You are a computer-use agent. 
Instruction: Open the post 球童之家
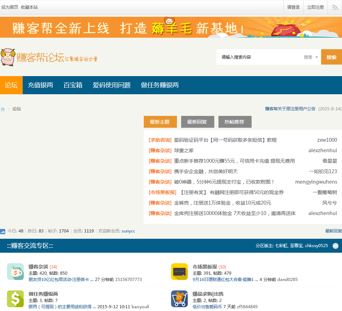pos(184,150)
